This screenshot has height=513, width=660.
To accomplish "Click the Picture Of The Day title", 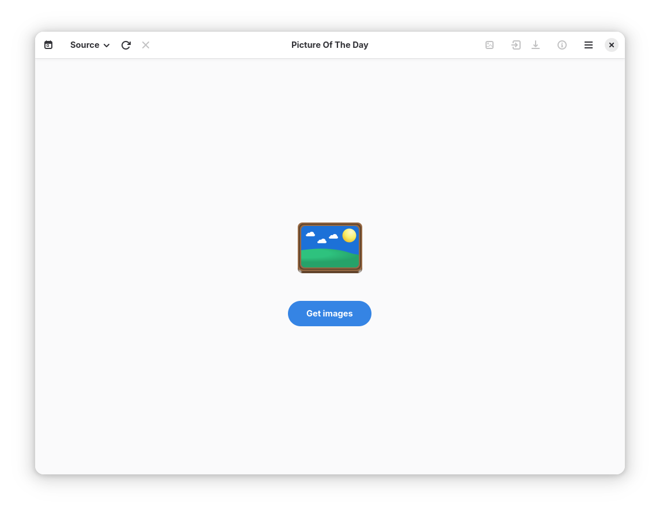I will pos(329,45).
